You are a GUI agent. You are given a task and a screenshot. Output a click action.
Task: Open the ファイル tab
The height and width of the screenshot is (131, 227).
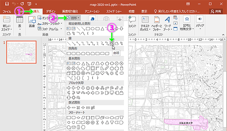click(x=7, y=11)
